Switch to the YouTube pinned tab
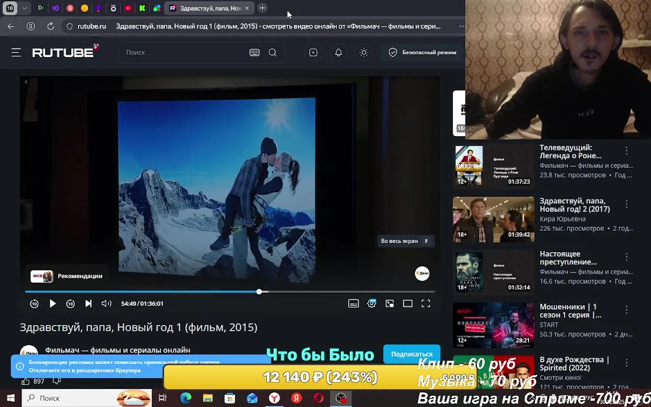The height and width of the screenshot is (407, 651). pos(128,8)
